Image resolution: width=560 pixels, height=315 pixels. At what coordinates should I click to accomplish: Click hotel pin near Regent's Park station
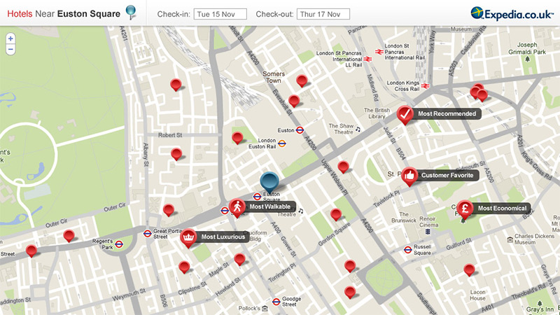click(69, 236)
